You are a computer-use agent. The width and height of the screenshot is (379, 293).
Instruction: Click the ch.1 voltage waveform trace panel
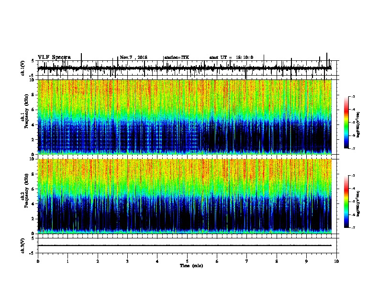click(x=188, y=68)
